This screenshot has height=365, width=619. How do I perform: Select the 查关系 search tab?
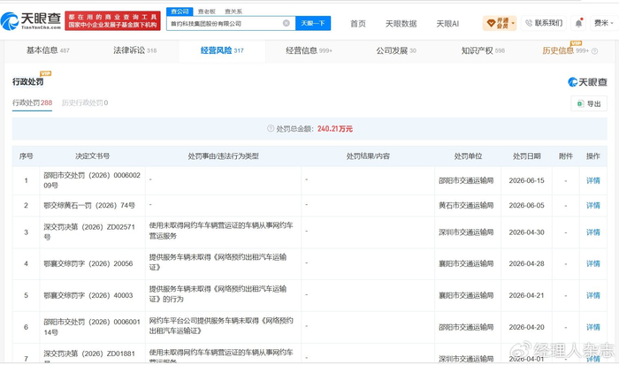coord(233,11)
